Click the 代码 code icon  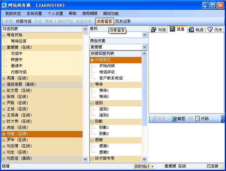tap(197, 119)
